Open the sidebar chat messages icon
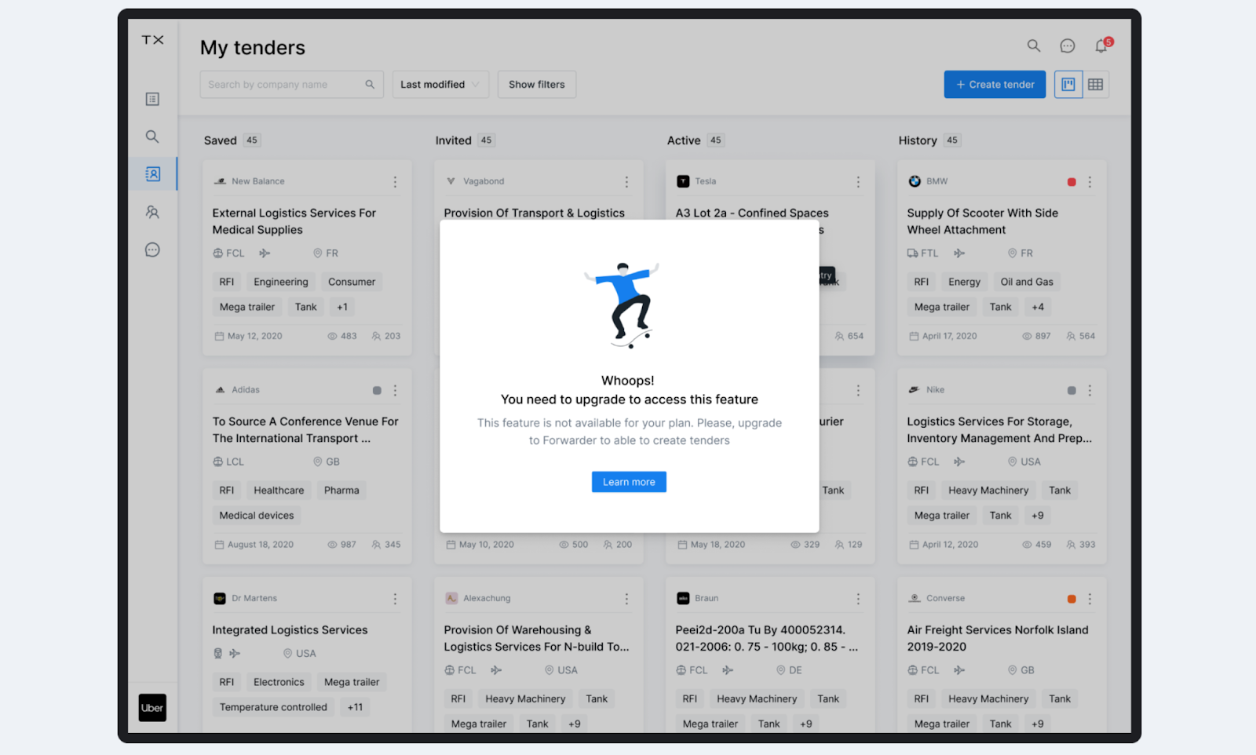 tap(152, 250)
